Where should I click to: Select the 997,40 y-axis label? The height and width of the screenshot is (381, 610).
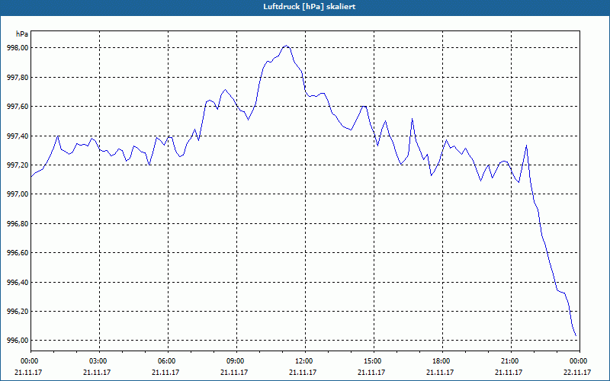[18, 136]
